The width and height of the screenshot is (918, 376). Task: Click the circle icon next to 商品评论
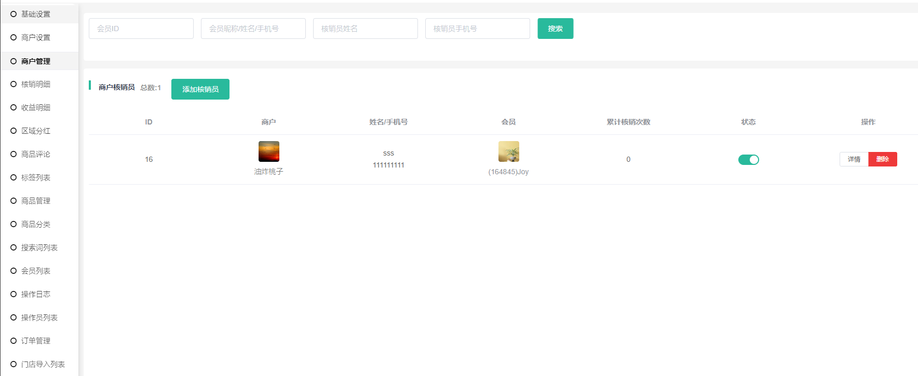[x=14, y=154]
